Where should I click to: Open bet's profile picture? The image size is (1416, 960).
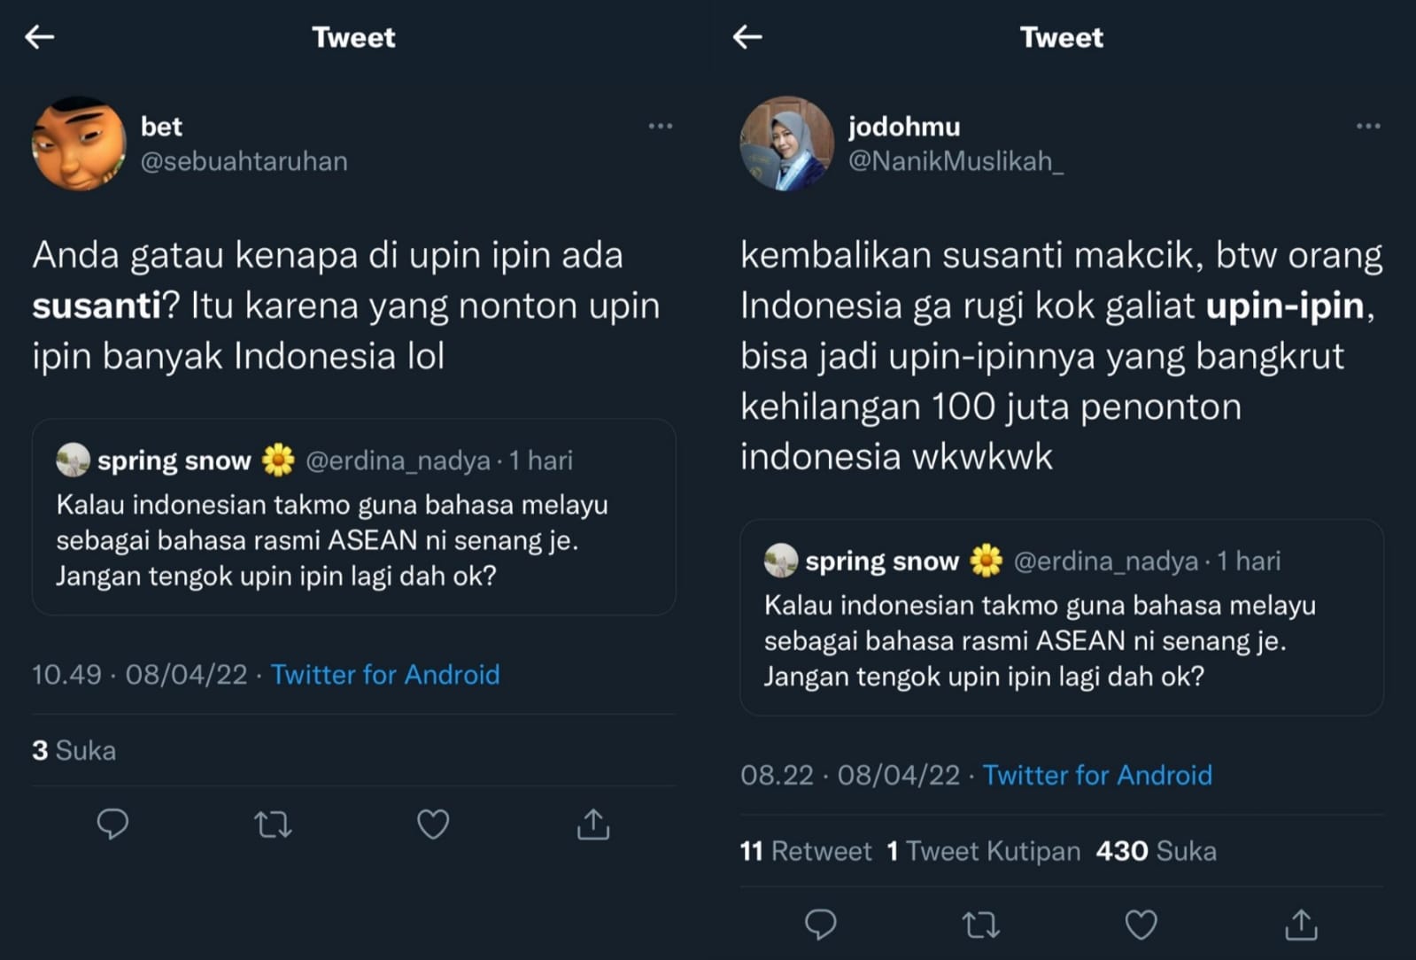[x=79, y=143]
